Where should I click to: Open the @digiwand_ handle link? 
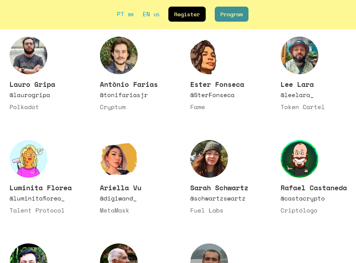pos(118,199)
